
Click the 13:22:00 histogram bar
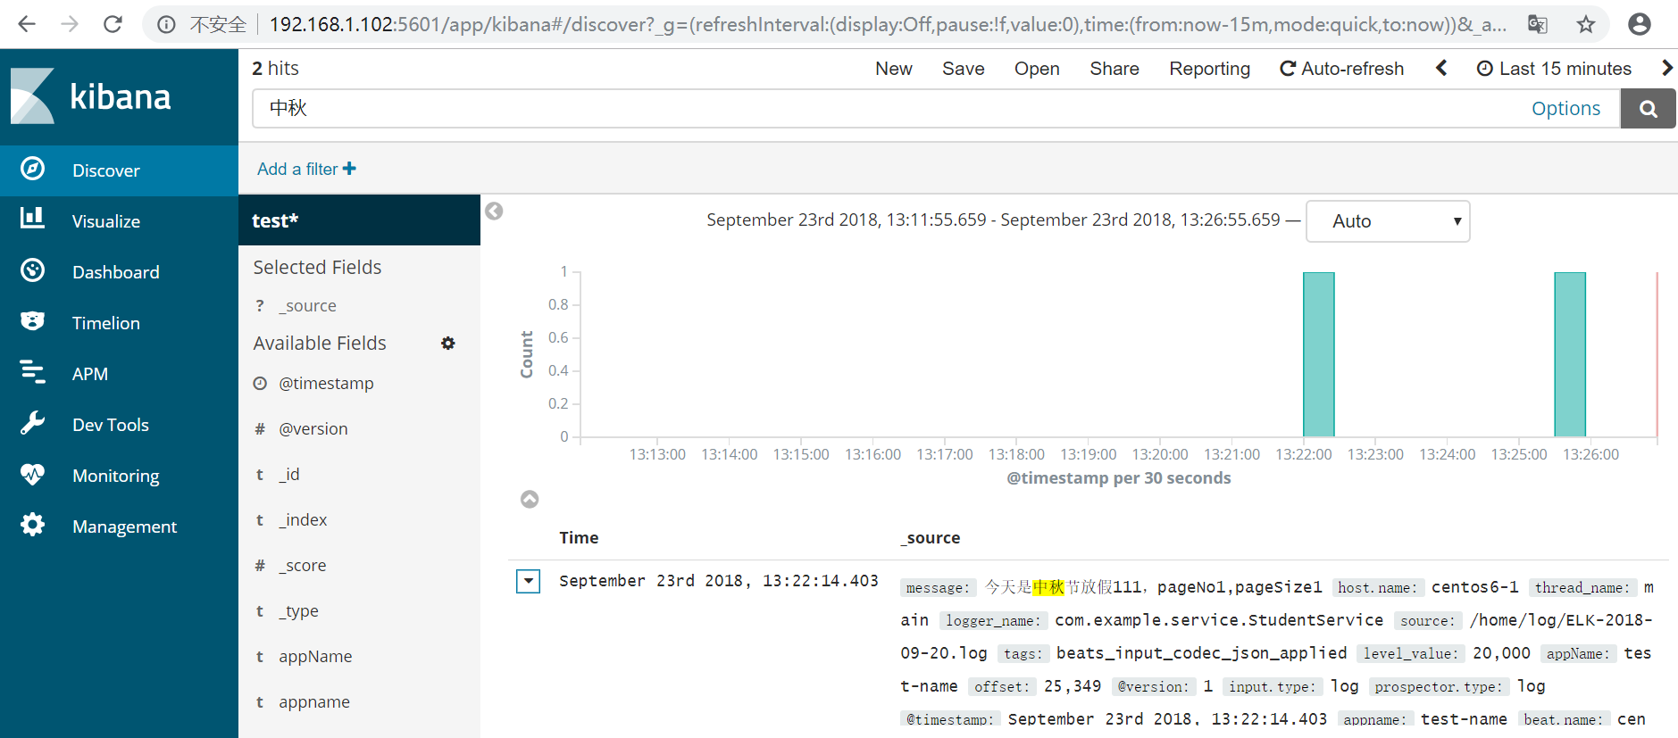[x=1318, y=354]
